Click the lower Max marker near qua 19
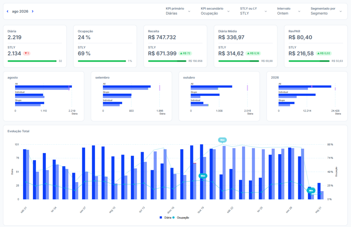This screenshot has height=227, width=351. click(x=203, y=176)
